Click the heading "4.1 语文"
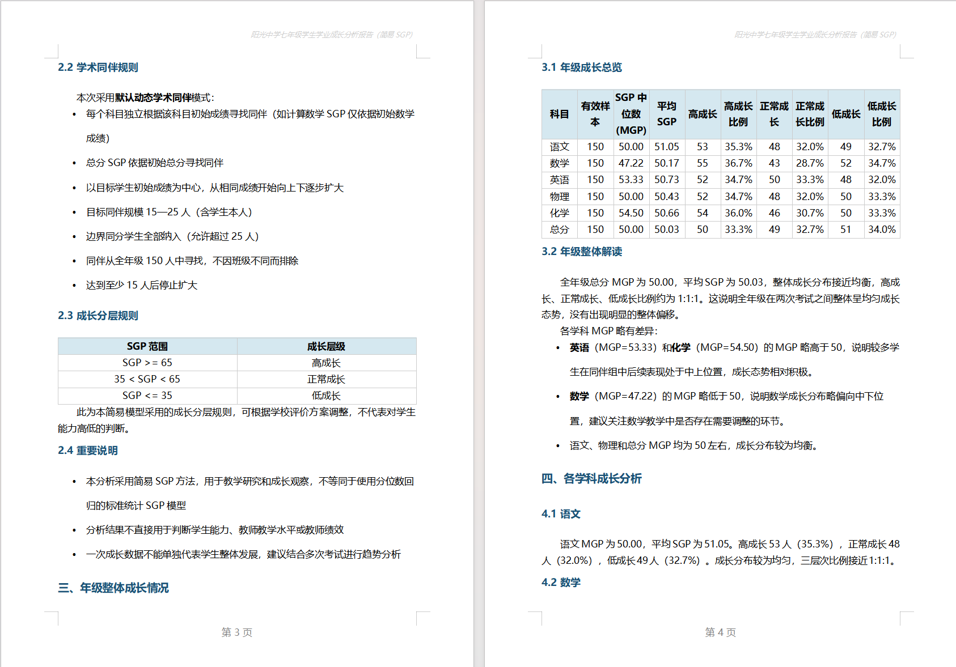Image resolution: width=956 pixels, height=667 pixels. point(561,514)
